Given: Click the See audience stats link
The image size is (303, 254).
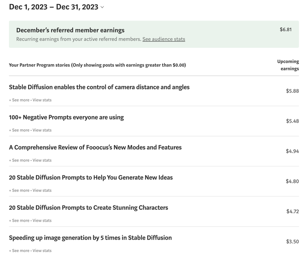Looking at the screenshot, I should [x=163, y=39].
